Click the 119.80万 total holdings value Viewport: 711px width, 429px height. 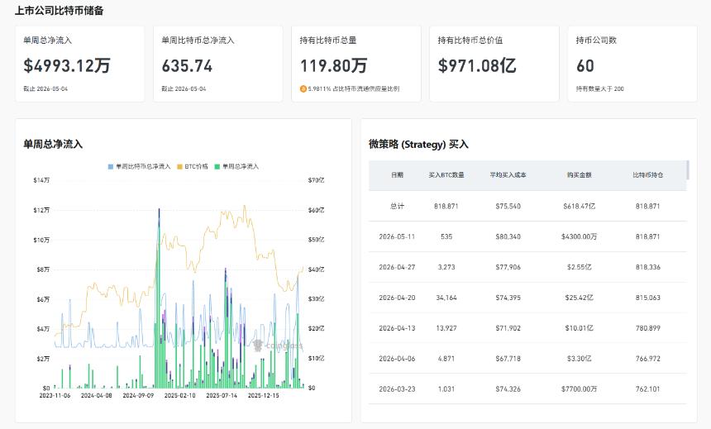(333, 66)
